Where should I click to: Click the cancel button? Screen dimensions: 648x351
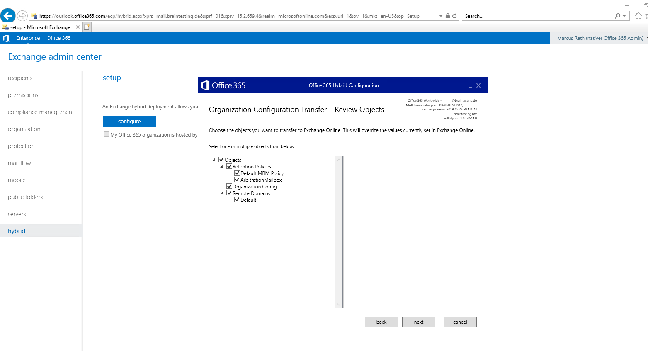[x=460, y=322]
